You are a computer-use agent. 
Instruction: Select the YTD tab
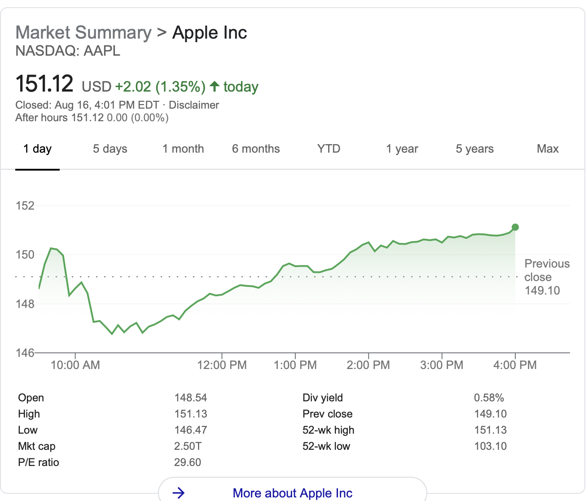329,149
